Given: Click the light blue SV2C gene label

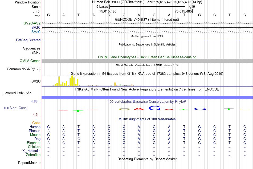Looking at the screenshot, I should pos(36,32).
